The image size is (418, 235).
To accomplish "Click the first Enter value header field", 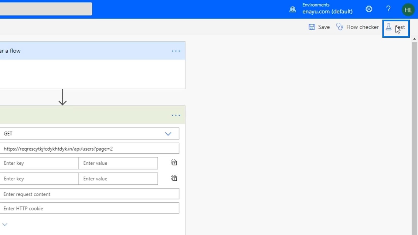I will point(118,163).
